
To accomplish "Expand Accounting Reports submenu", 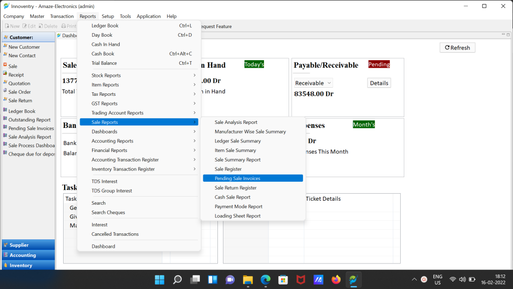I will (x=139, y=141).
